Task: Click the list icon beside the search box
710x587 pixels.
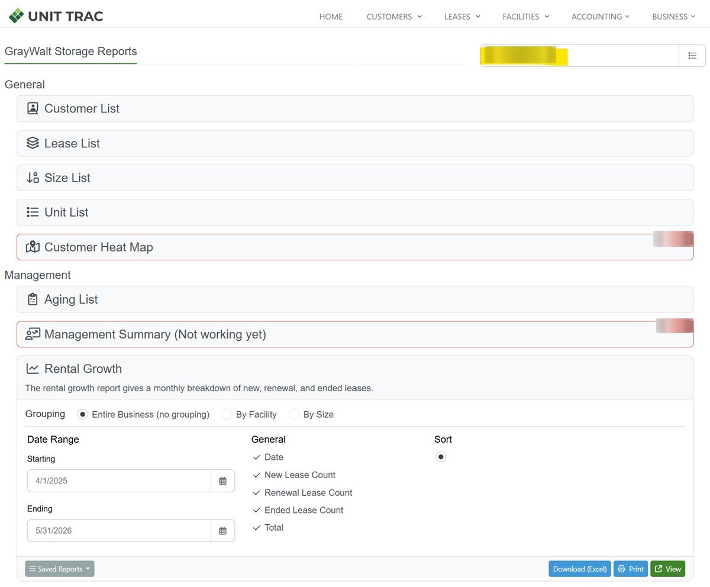Action: [692, 56]
